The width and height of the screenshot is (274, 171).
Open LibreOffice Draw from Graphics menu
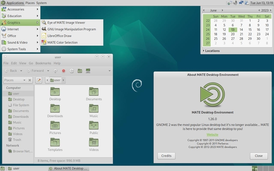72,36
